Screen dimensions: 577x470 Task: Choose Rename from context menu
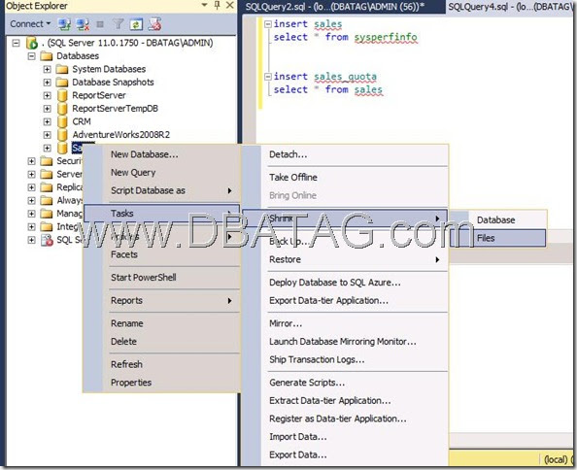[162, 323]
